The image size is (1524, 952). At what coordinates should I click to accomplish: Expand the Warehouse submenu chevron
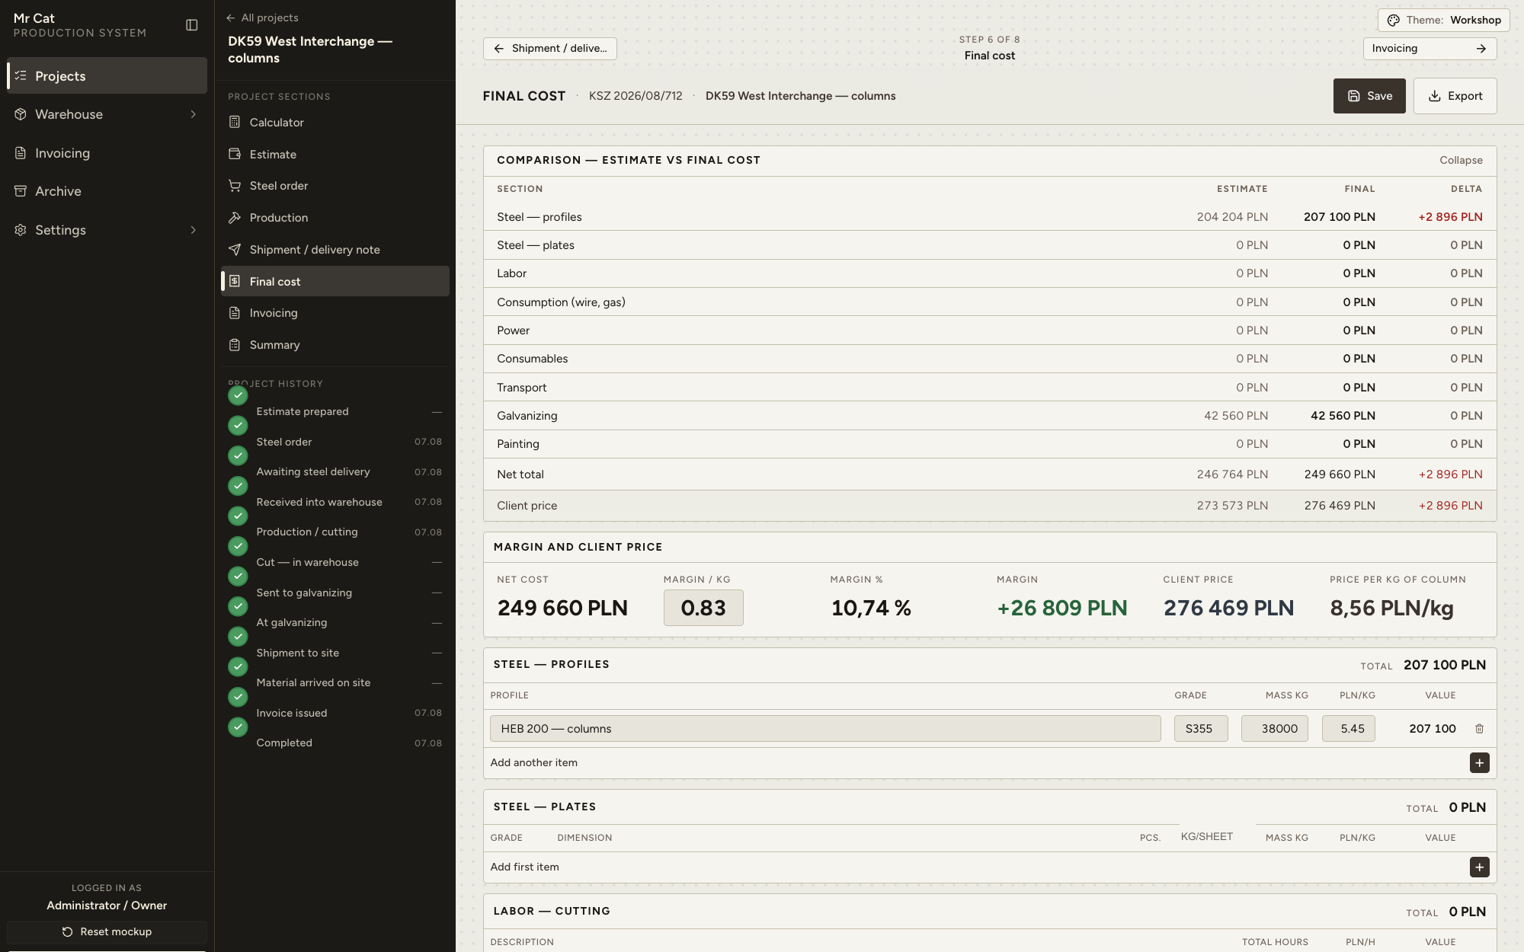point(193,114)
